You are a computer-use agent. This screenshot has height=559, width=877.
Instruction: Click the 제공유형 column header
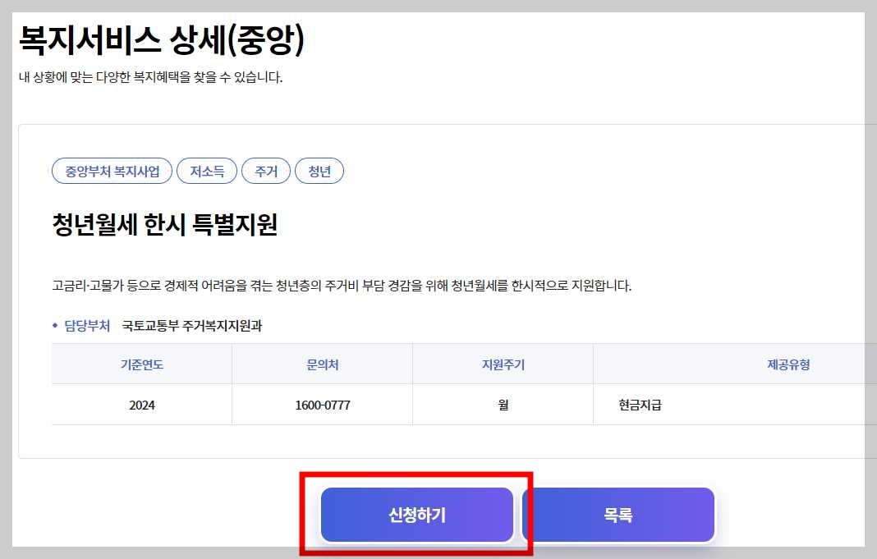pyautogui.click(x=789, y=363)
